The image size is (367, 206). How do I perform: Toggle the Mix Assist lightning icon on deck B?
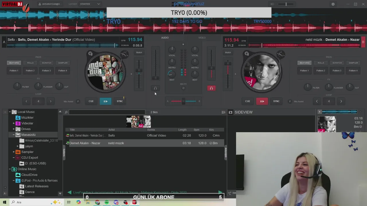click(x=290, y=101)
